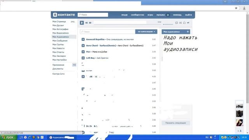Image resolution: width=249 pixels, height=140 pixels.
Task: Click the Алексей Воробьёв artist name
Action: click(95, 39)
